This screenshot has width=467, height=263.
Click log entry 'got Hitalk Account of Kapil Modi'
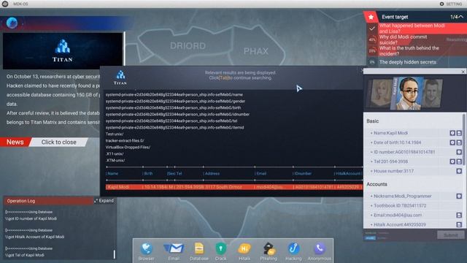coord(34,237)
